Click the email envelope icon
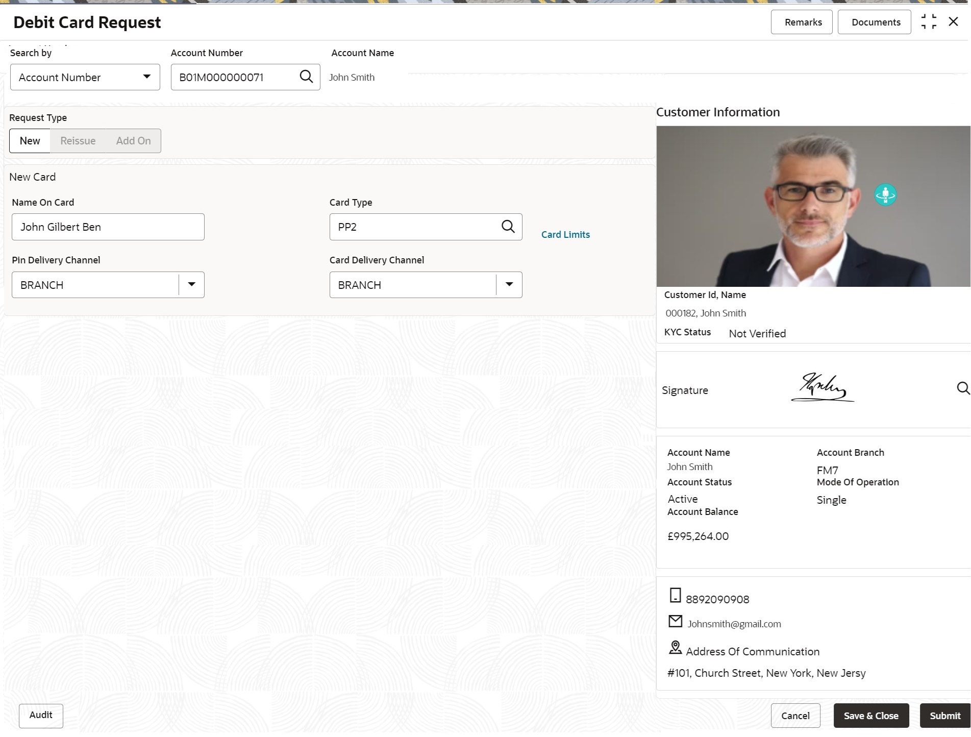This screenshot has width=971, height=737. (675, 621)
